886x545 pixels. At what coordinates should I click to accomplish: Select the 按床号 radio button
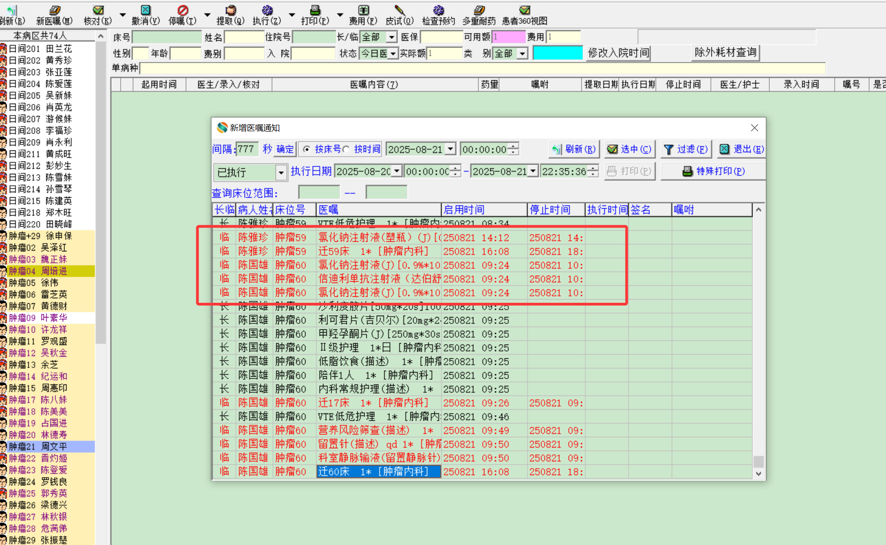(307, 150)
